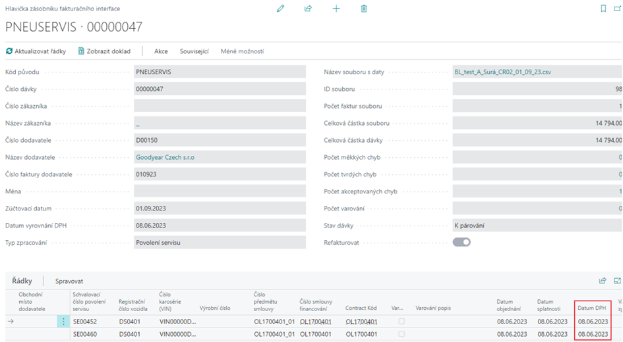This screenshot has height=342, width=623.
Task: Open the Související menu
Action: 194,51
